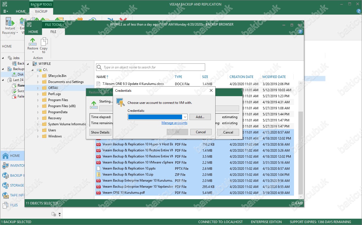
Task: Sort files by SIZE column header
Action: (x=205, y=77)
